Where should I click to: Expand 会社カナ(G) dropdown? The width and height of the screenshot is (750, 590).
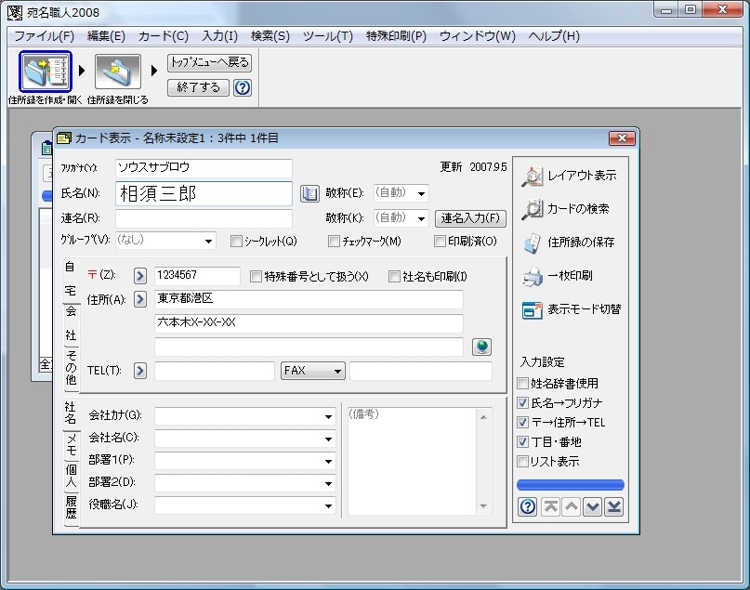328,416
